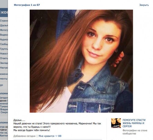Close the photo viewer with Закрыть
Image resolution: width=153 pixels, height=140 pixels.
144,5
